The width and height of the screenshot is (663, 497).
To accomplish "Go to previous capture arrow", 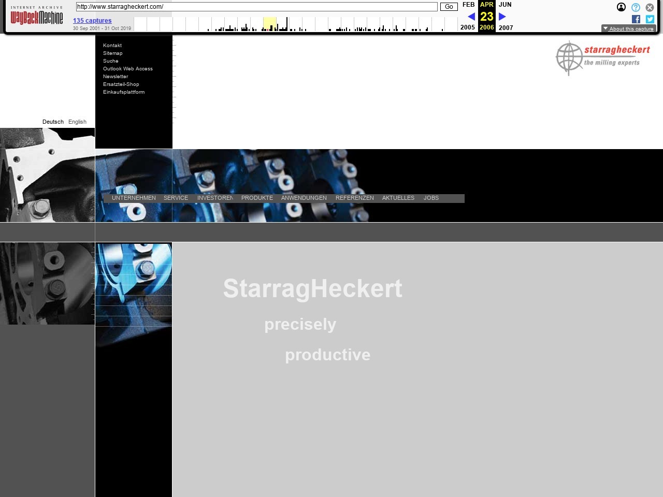I will [471, 17].
